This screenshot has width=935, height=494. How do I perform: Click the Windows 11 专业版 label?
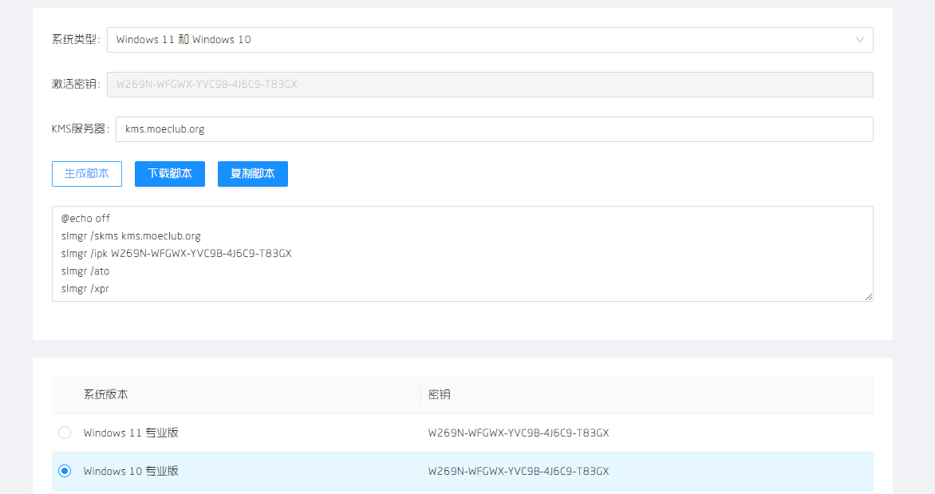coord(131,433)
